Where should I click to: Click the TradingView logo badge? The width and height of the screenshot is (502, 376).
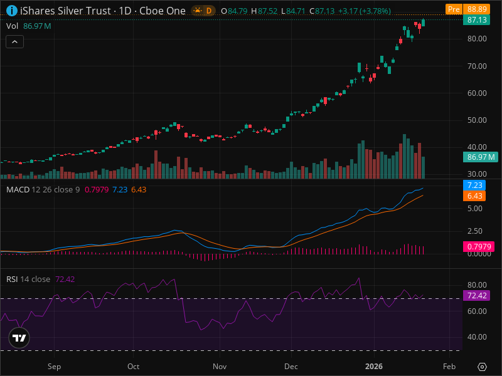click(x=19, y=338)
